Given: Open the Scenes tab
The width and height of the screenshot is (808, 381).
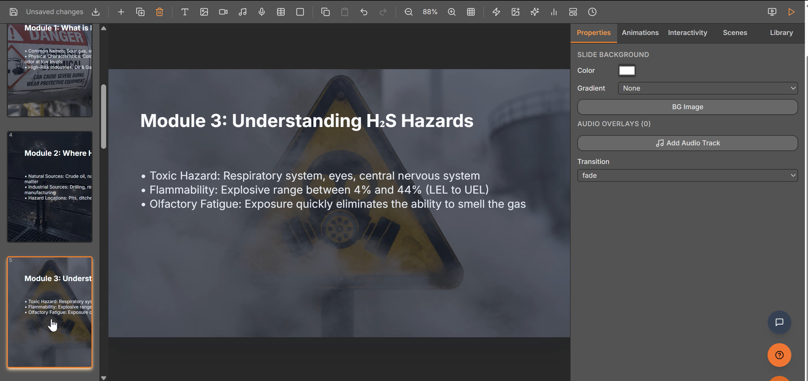Looking at the screenshot, I should coord(735,33).
